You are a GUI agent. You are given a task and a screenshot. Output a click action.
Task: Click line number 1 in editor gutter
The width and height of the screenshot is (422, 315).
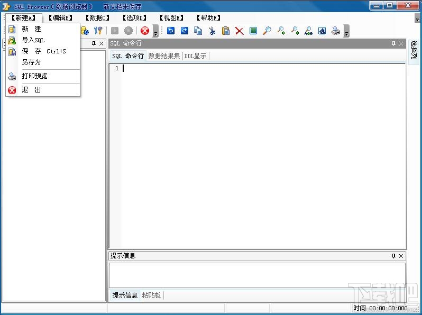tap(117, 68)
